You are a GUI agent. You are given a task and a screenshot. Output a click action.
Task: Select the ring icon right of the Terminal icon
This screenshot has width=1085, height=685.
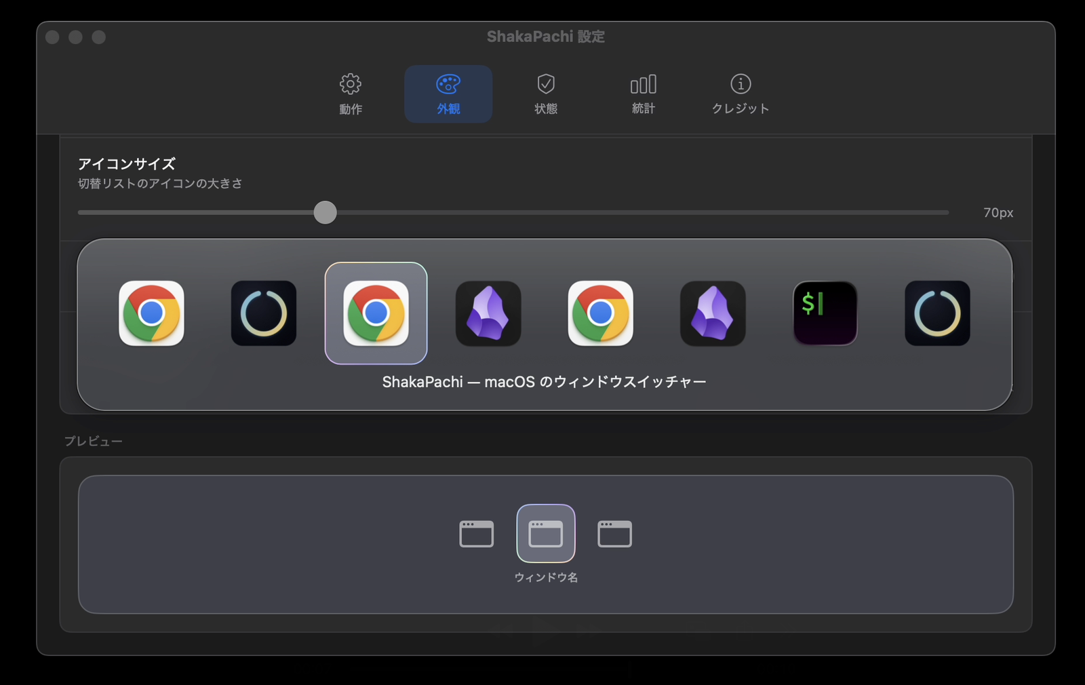coord(937,313)
